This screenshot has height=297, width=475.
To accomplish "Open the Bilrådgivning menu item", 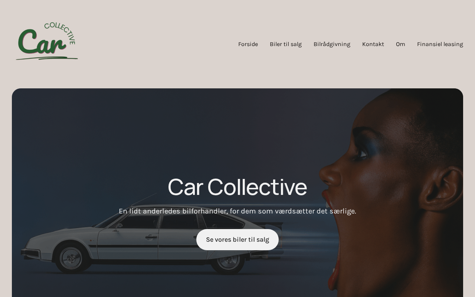I will (x=332, y=44).
